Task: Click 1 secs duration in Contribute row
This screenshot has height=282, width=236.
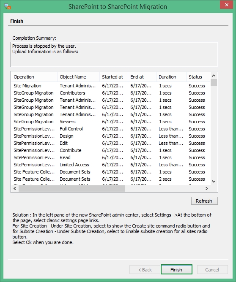Action: (165, 151)
